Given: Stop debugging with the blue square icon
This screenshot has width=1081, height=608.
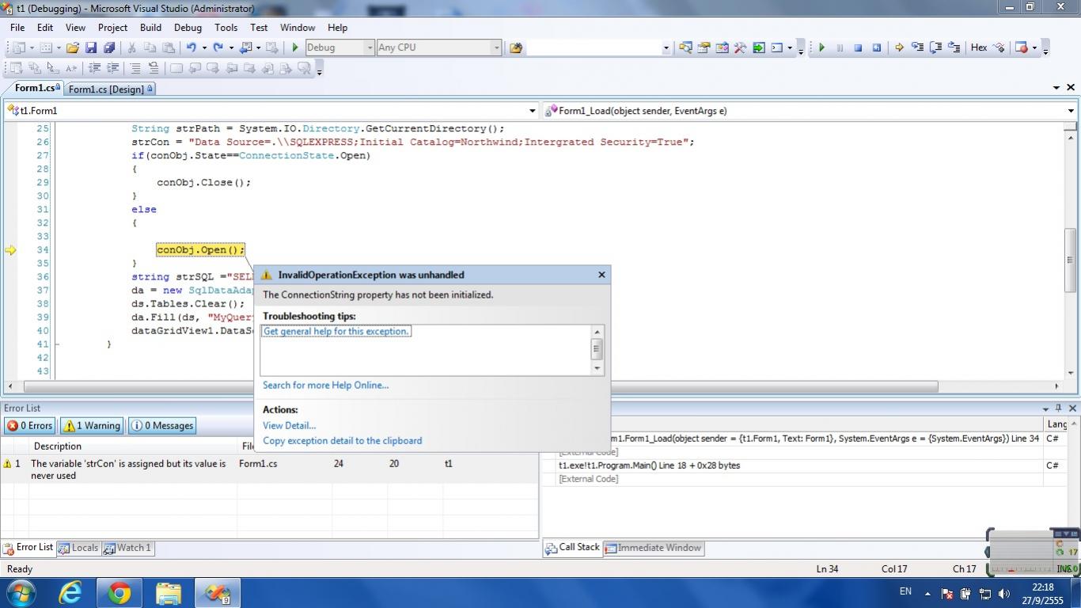Looking at the screenshot, I should pyautogui.click(x=858, y=47).
